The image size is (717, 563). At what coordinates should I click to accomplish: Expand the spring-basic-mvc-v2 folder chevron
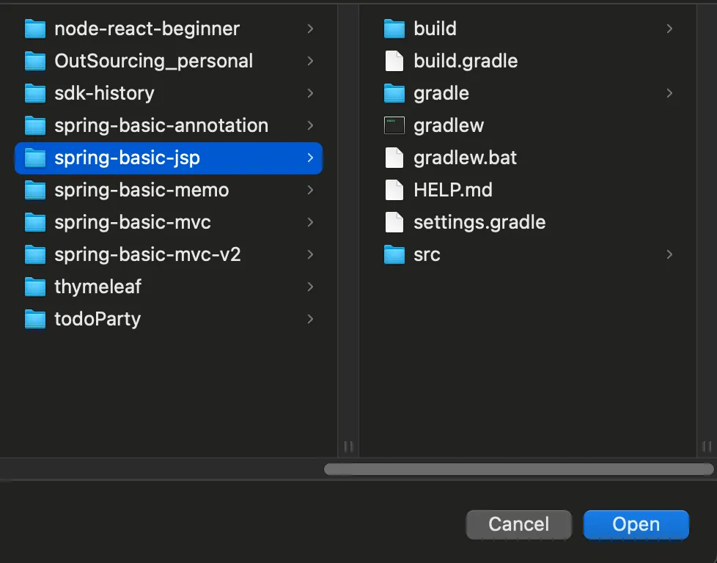coord(310,254)
